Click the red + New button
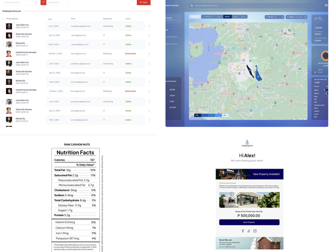This screenshot has height=252, width=336. [143, 2]
